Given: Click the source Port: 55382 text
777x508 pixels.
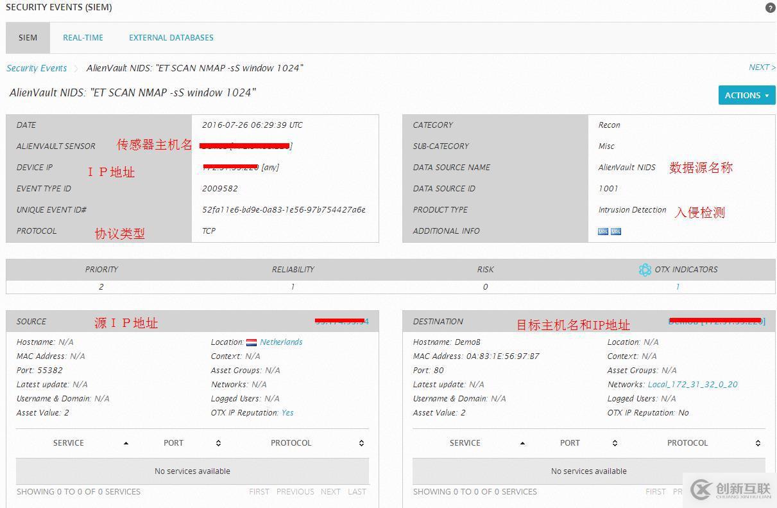Looking at the screenshot, I should 40,371.
